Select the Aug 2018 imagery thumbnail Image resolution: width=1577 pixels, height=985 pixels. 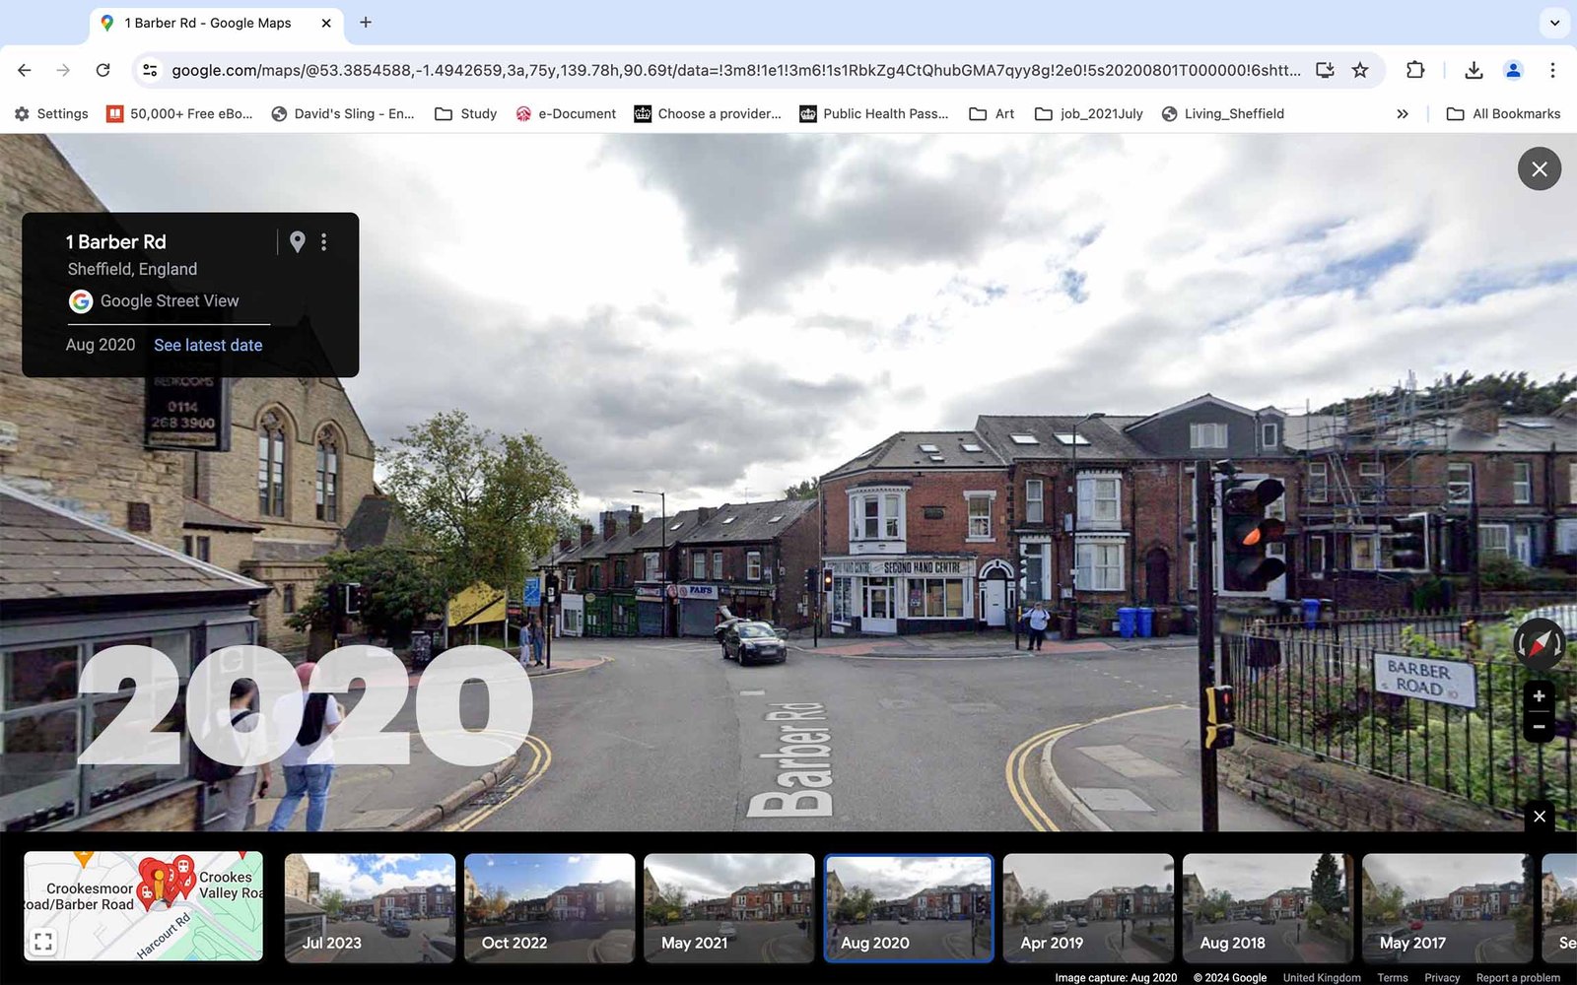(1268, 908)
